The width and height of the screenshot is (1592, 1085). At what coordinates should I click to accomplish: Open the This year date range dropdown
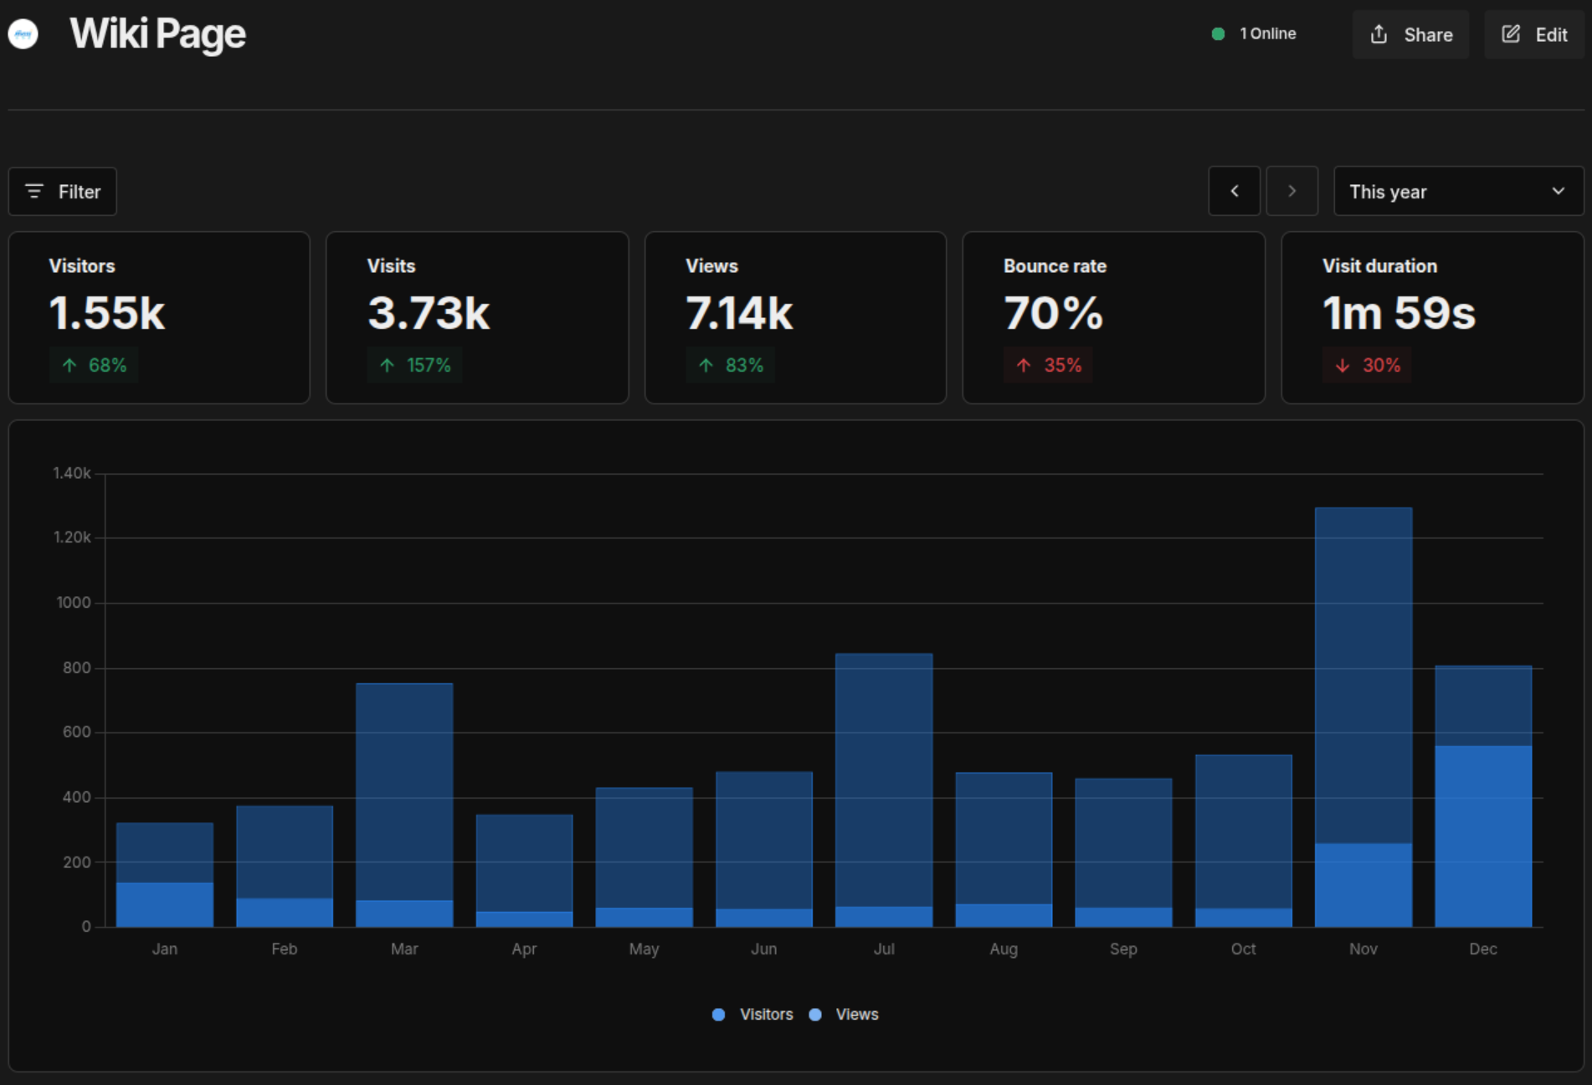click(x=1456, y=192)
